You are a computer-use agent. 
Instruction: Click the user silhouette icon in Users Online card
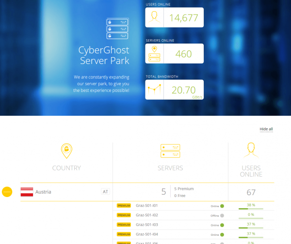point(154,17)
